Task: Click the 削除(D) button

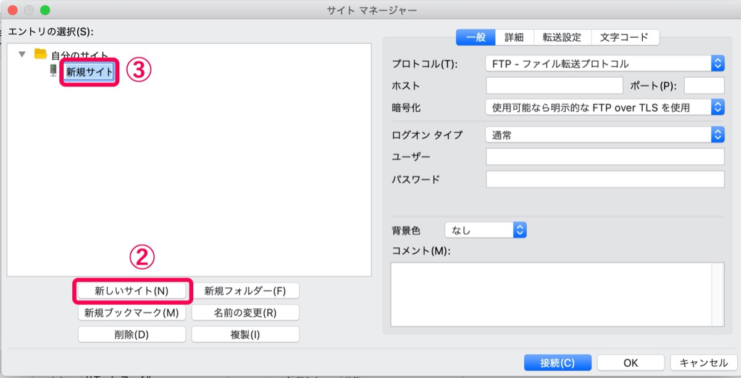Action: (x=132, y=335)
